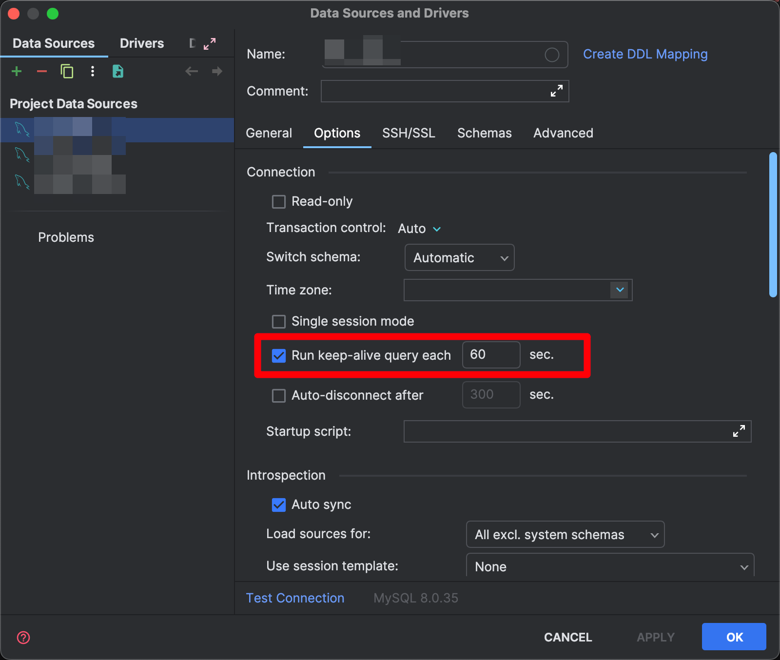780x660 pixels.
Task: Open the three-dot more actions menu
Action: click(x=93, y=72)
